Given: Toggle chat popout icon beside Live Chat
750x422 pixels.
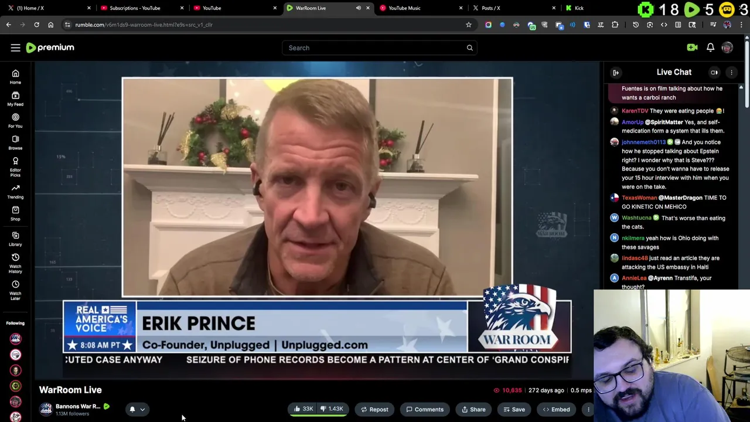Looking at the screenshot, I should [714, 73].
